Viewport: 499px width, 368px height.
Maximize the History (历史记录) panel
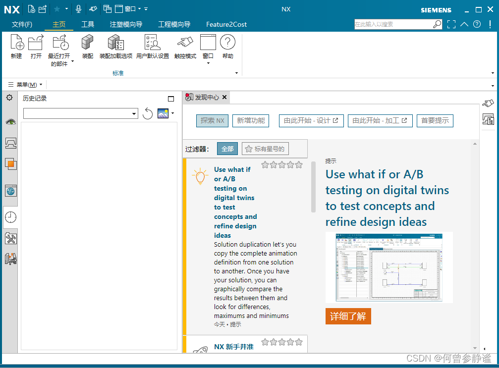pos(171,99)
